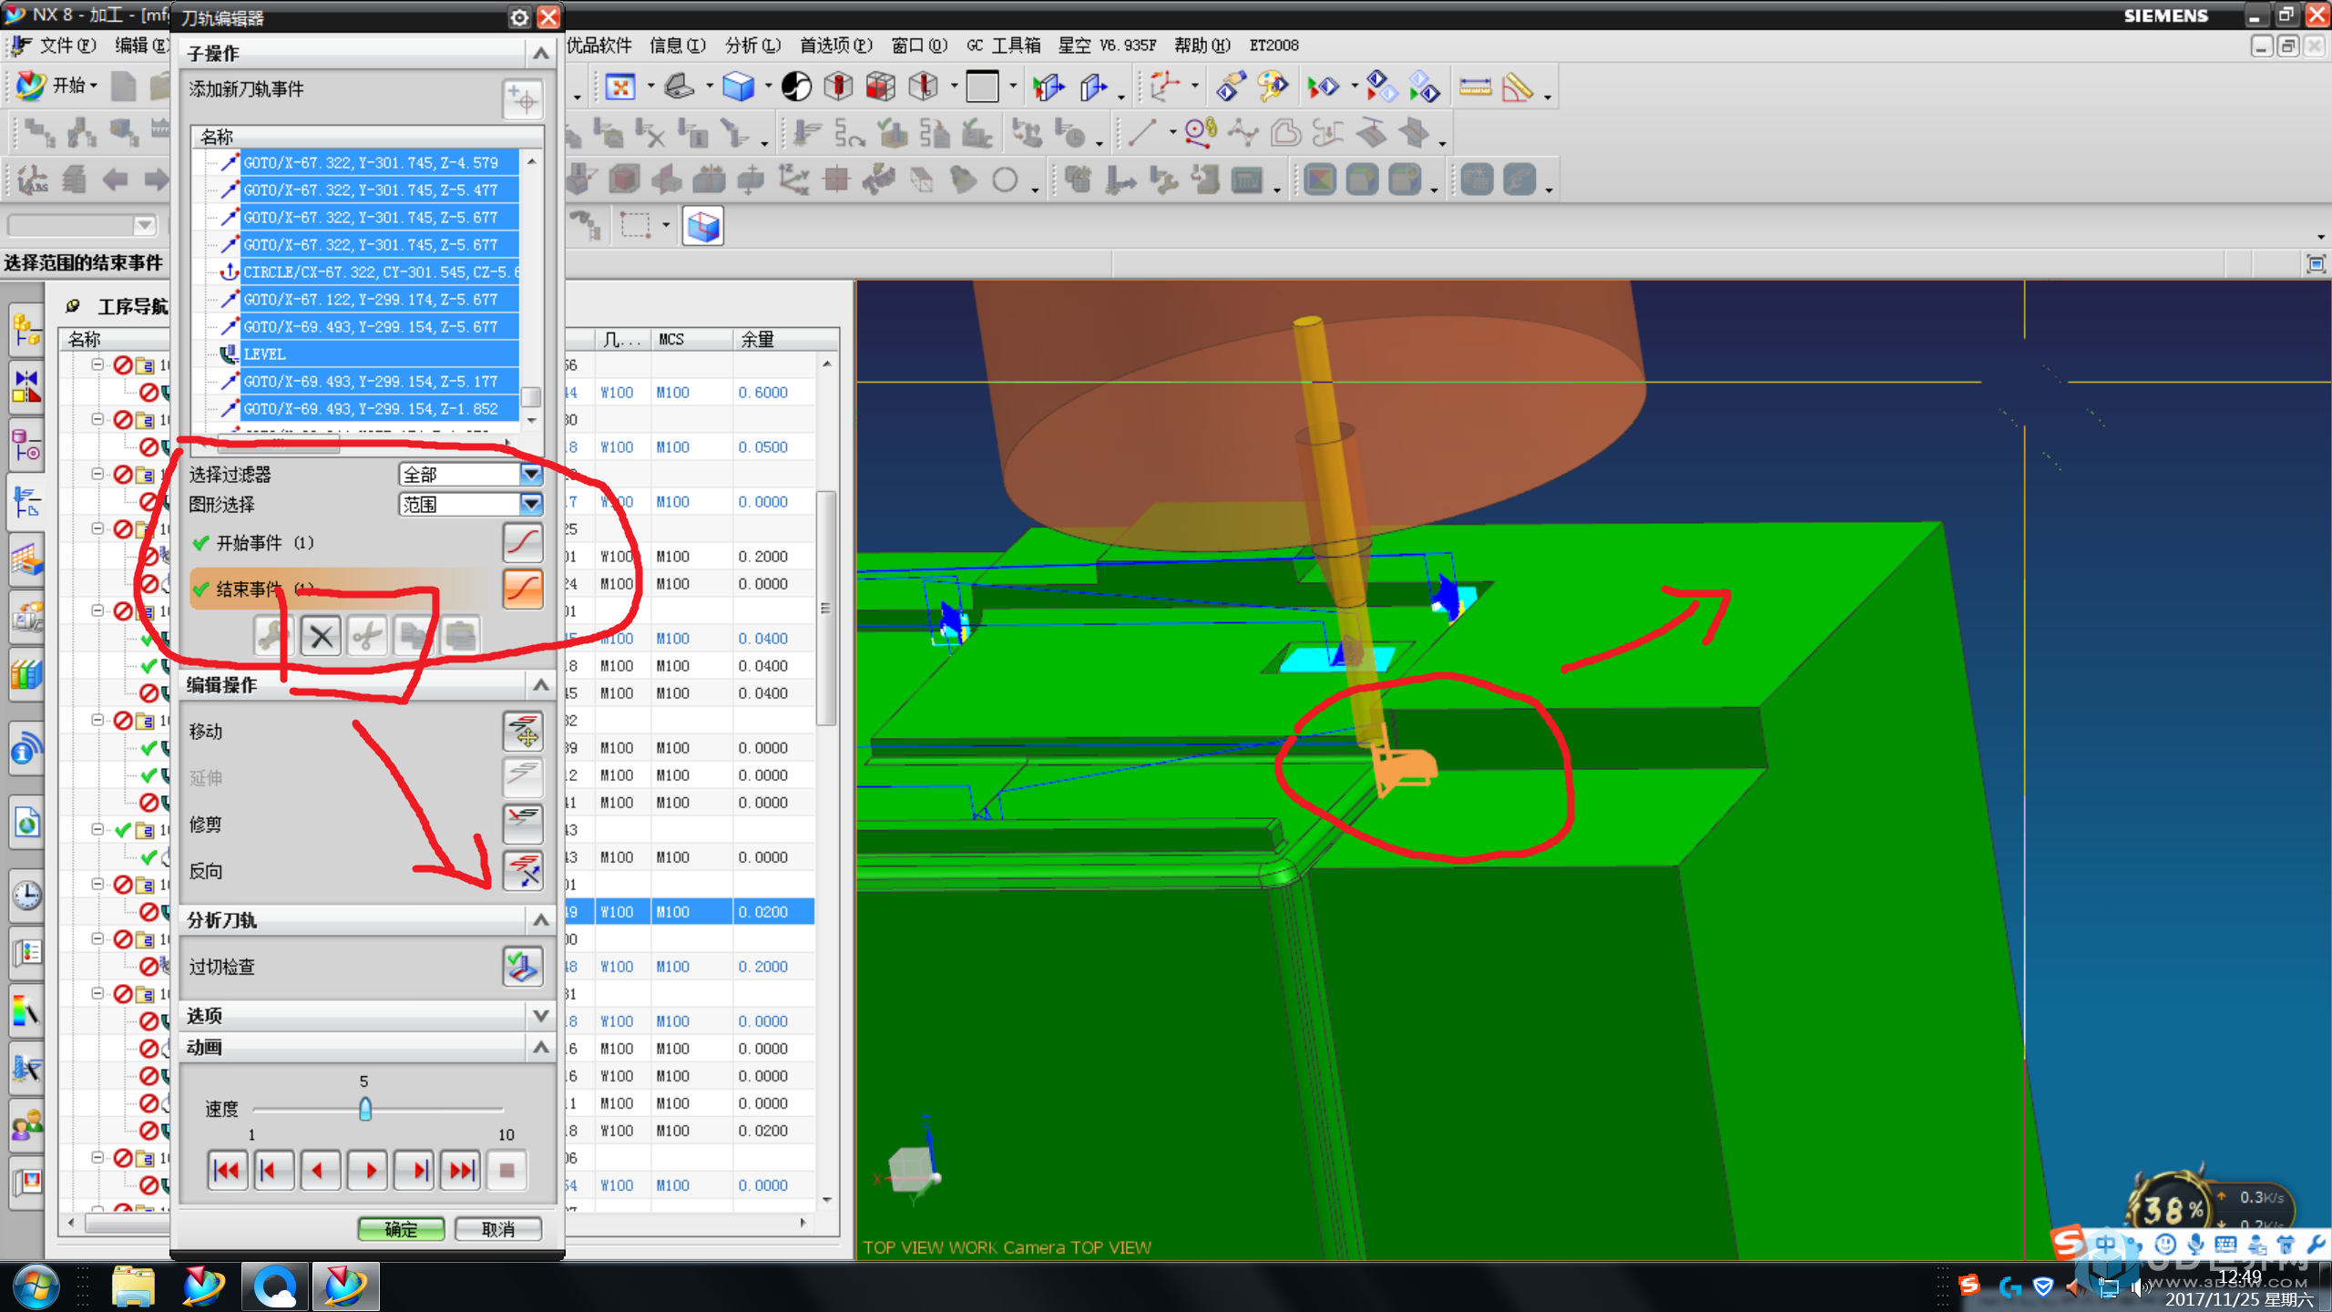The height and width of the screenshot is (1312, 2332).
Task: Click the scissors cut icon
Action: 367,636
